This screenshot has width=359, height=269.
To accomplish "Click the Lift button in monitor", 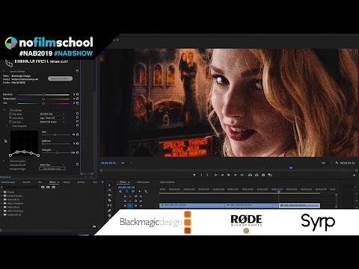I will pyautogui.click(x=250, y=175).
